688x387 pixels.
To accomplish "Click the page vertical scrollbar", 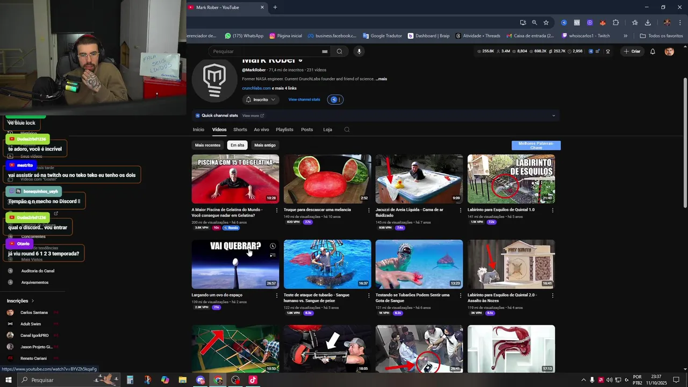I will click(685, 142).
